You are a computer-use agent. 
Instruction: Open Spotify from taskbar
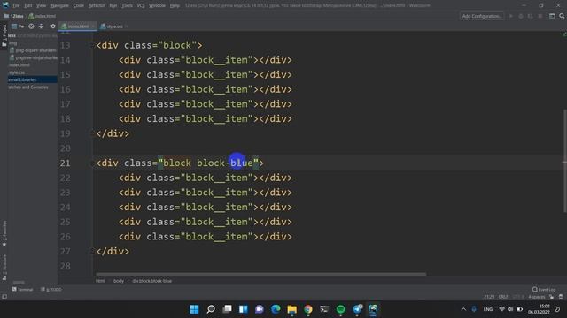pos(340,309)
